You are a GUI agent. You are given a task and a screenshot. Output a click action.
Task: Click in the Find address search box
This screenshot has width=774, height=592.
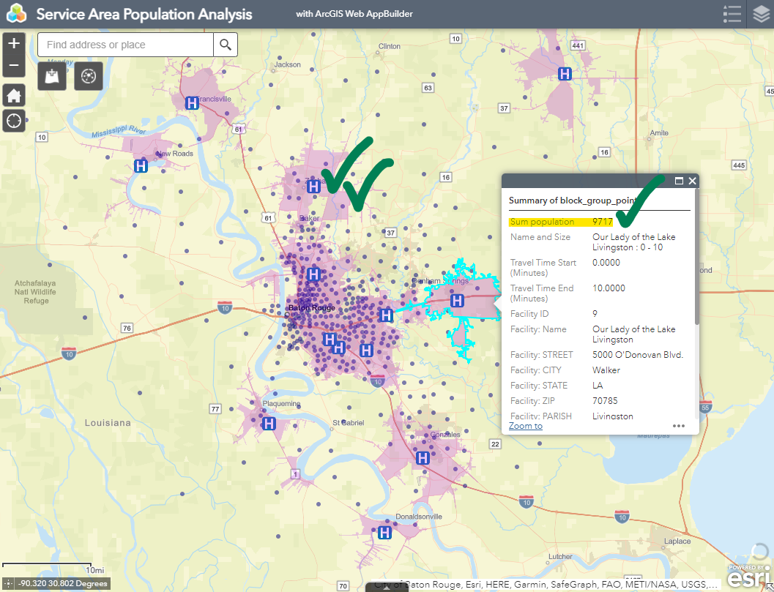[x=125, y=45]
